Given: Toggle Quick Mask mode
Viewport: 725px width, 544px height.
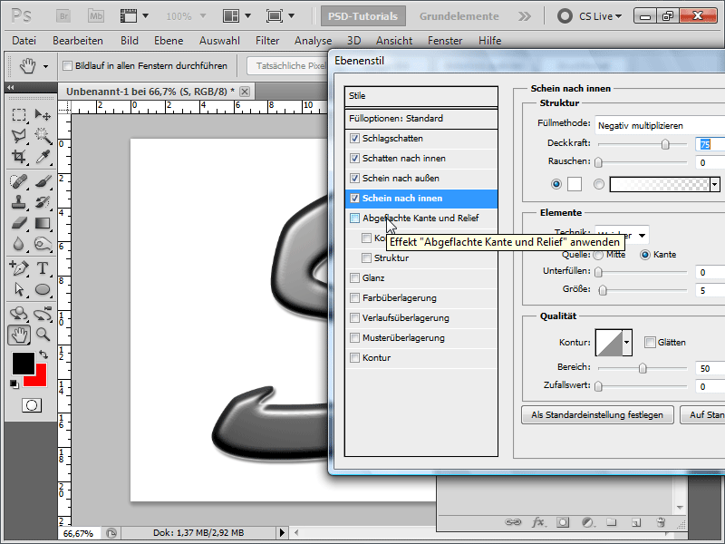Looking at the screenshot, I should [x=32, y=405].
